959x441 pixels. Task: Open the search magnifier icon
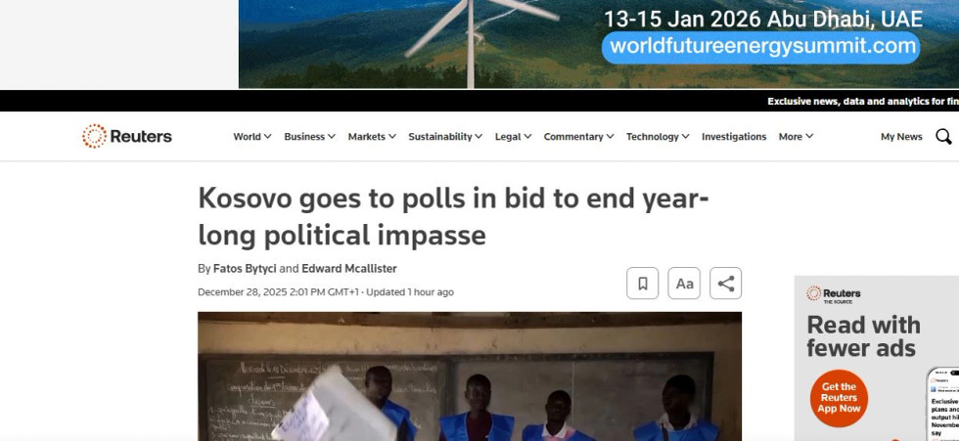(943, 136)
